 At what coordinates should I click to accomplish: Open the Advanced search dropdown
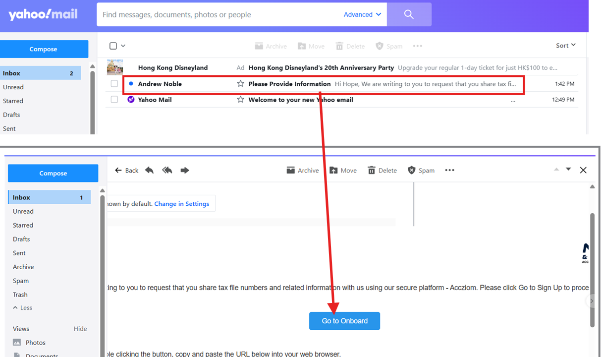point(362,14)
